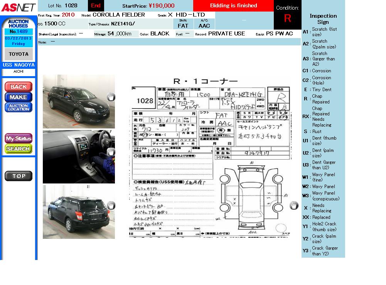Screen dimensions: 386x285
Task: Click the ASNET logo
Action: 18,7
